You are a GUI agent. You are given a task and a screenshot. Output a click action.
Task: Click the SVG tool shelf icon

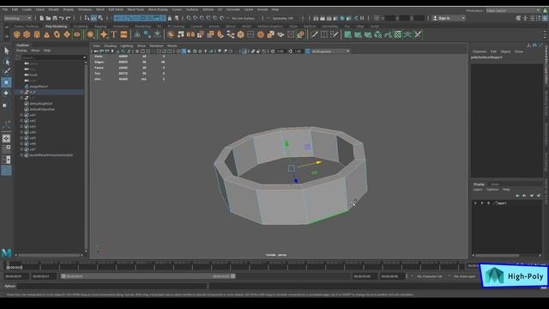124,34
